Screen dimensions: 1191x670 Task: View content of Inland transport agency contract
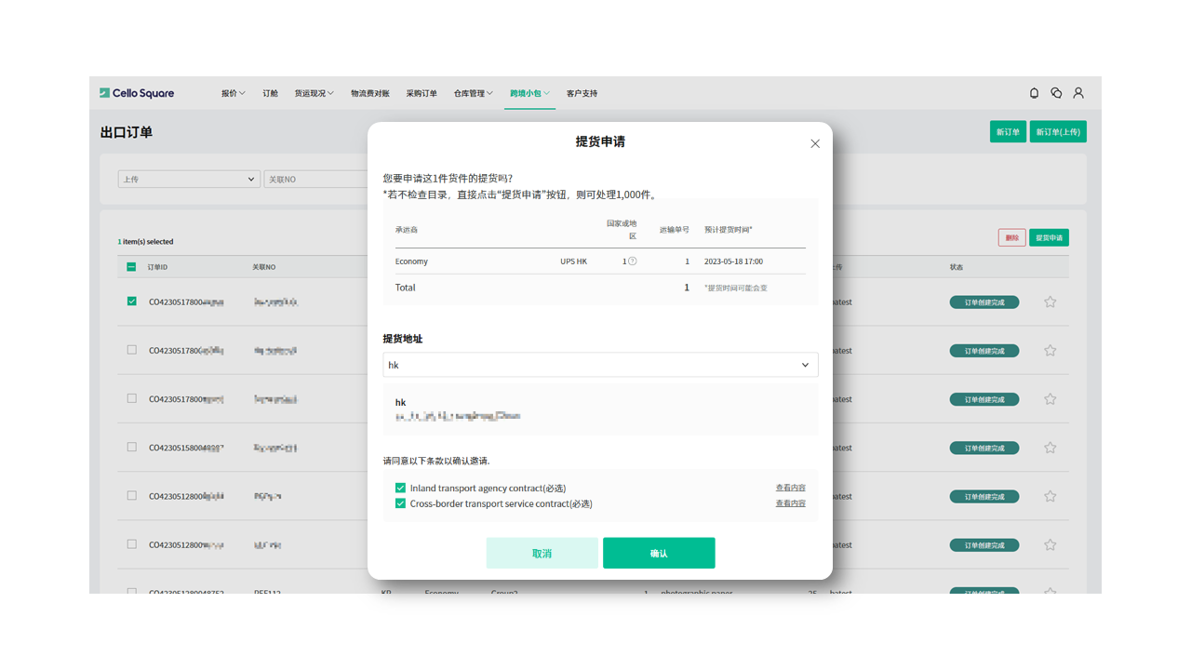point(790,488)
